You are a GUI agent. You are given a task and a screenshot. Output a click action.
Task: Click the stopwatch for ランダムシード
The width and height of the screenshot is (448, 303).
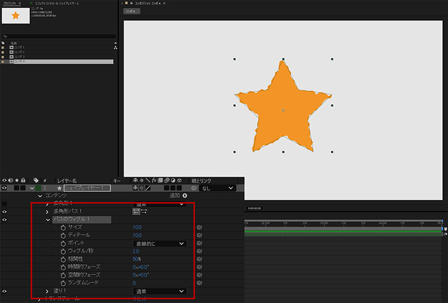[63, 283]
